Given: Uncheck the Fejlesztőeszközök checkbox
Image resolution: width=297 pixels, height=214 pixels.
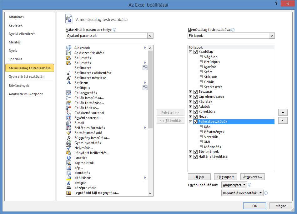Looking at the screenshot, I should tap(196, 122).
